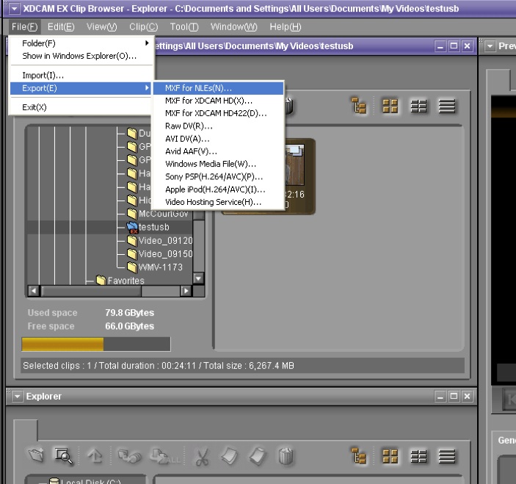
Task: Select the Export submenu entry
Action: (81, 88)
